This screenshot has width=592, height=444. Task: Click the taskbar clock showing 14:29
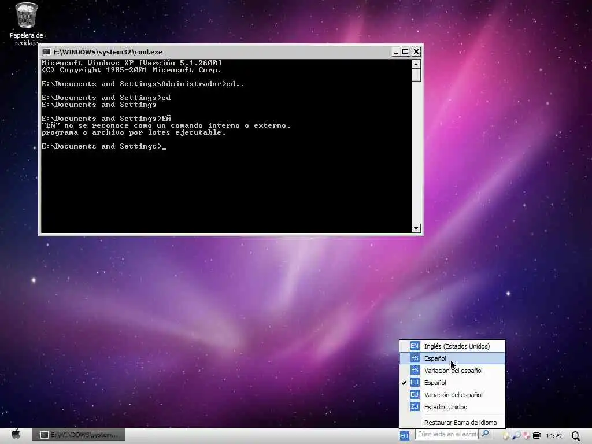click(553, 436)
